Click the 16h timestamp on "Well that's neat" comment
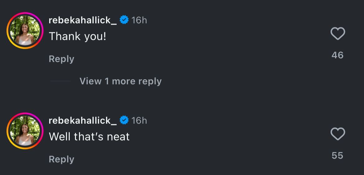Screen dimensions: 364x175 tap(139, 120)
